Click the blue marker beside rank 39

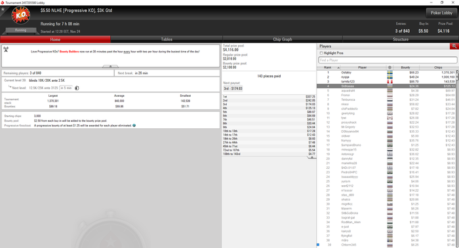click(318, 245)
